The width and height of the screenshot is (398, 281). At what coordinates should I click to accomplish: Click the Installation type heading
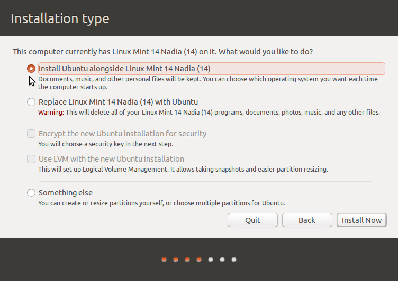(x=60, y=19)
